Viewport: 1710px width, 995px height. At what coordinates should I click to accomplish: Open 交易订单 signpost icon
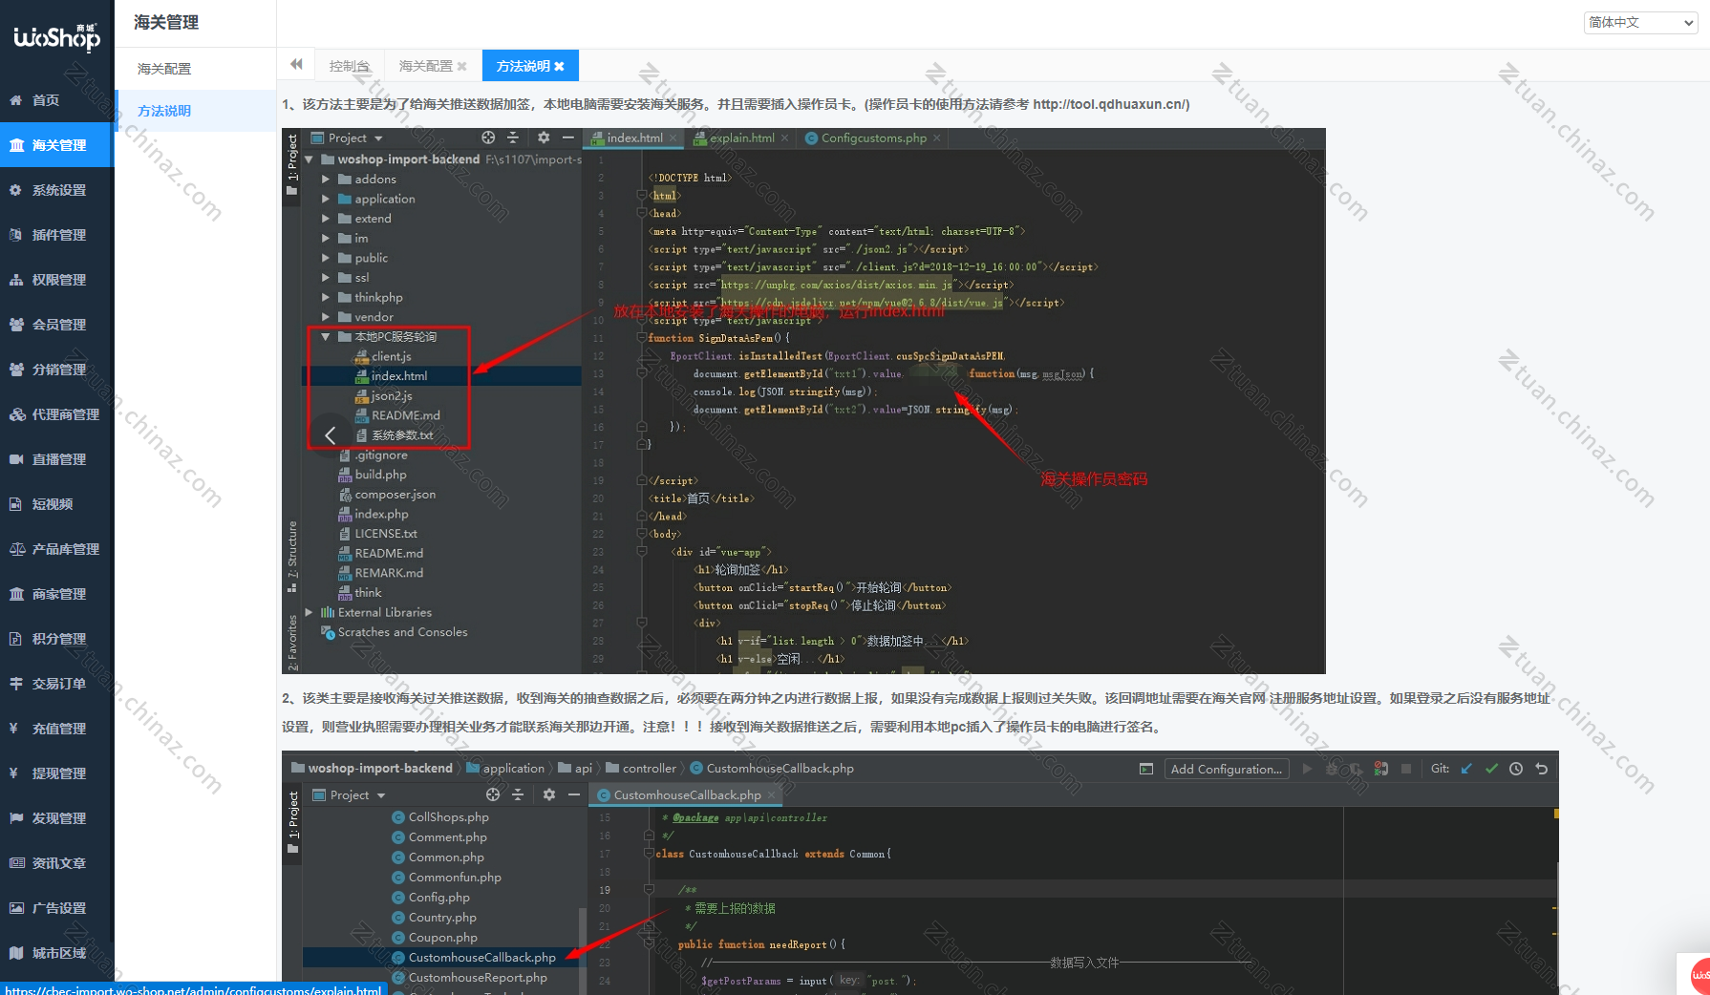coord(16,684)
